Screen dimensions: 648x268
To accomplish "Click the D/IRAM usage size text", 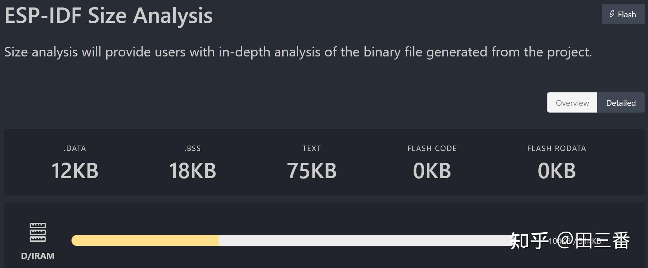I will [x=575, y=241].
